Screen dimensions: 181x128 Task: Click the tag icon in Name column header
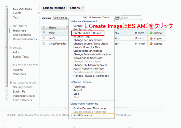click(67, 27)
